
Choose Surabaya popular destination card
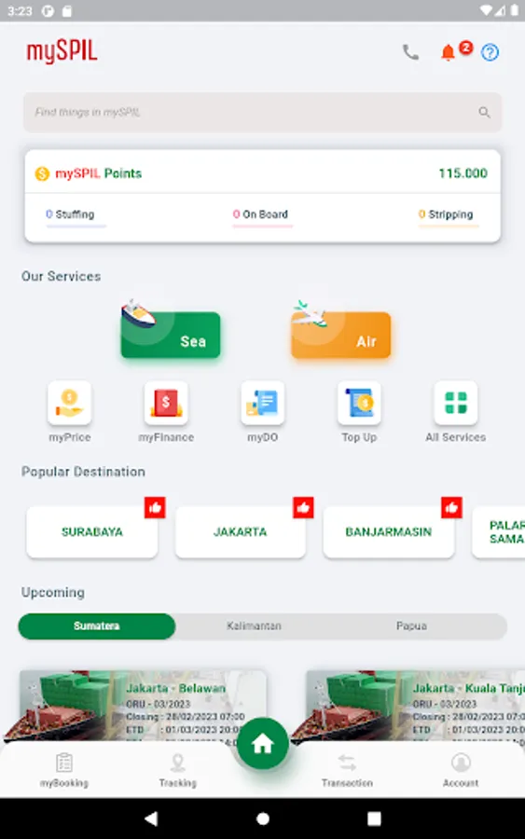(92, 532)
